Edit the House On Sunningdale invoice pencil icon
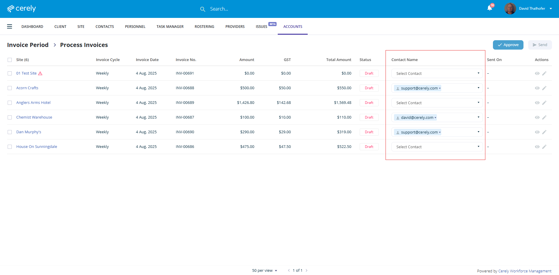Screen dimensions: 559x275 tap(544, 147)
